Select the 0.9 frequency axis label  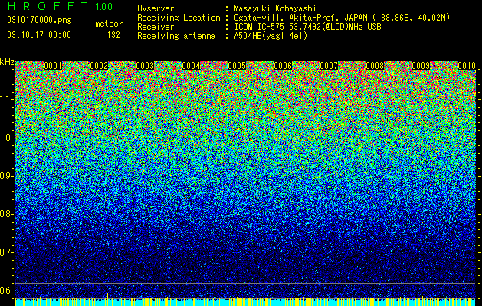coord(7,176)
